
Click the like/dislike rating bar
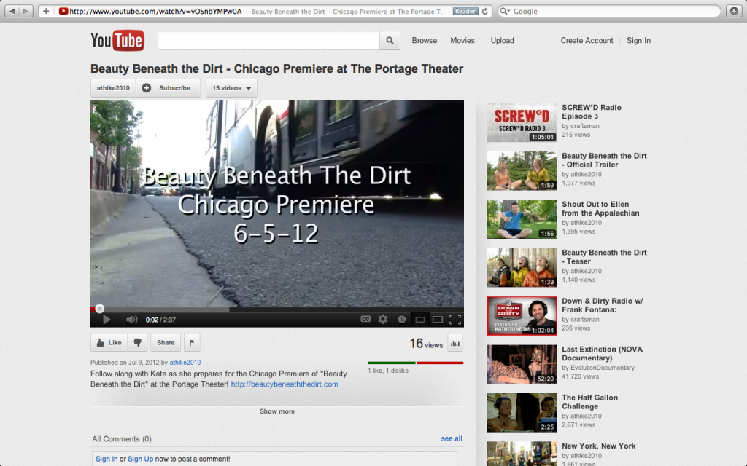pos(415,363)
